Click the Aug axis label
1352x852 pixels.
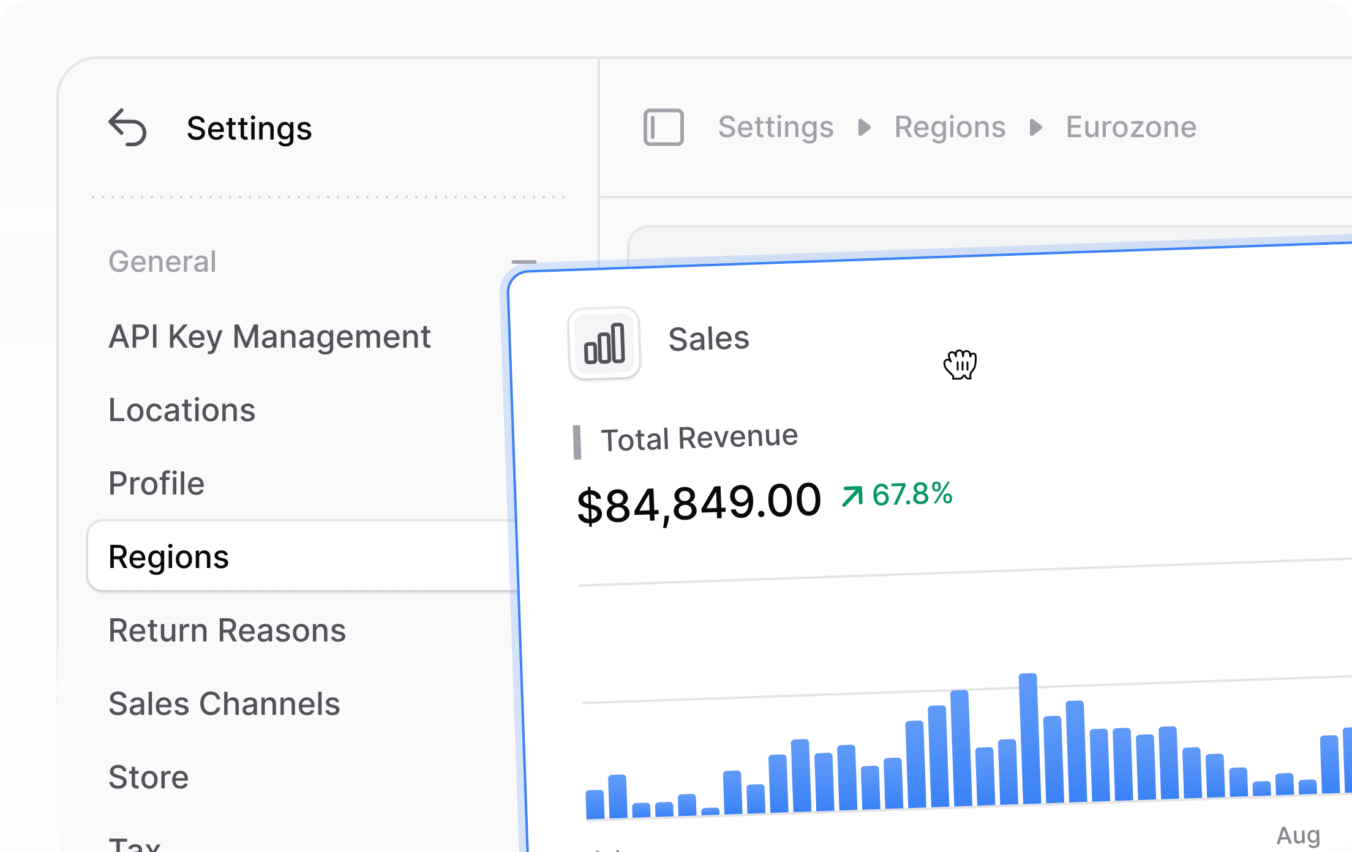coord(1298,835)
